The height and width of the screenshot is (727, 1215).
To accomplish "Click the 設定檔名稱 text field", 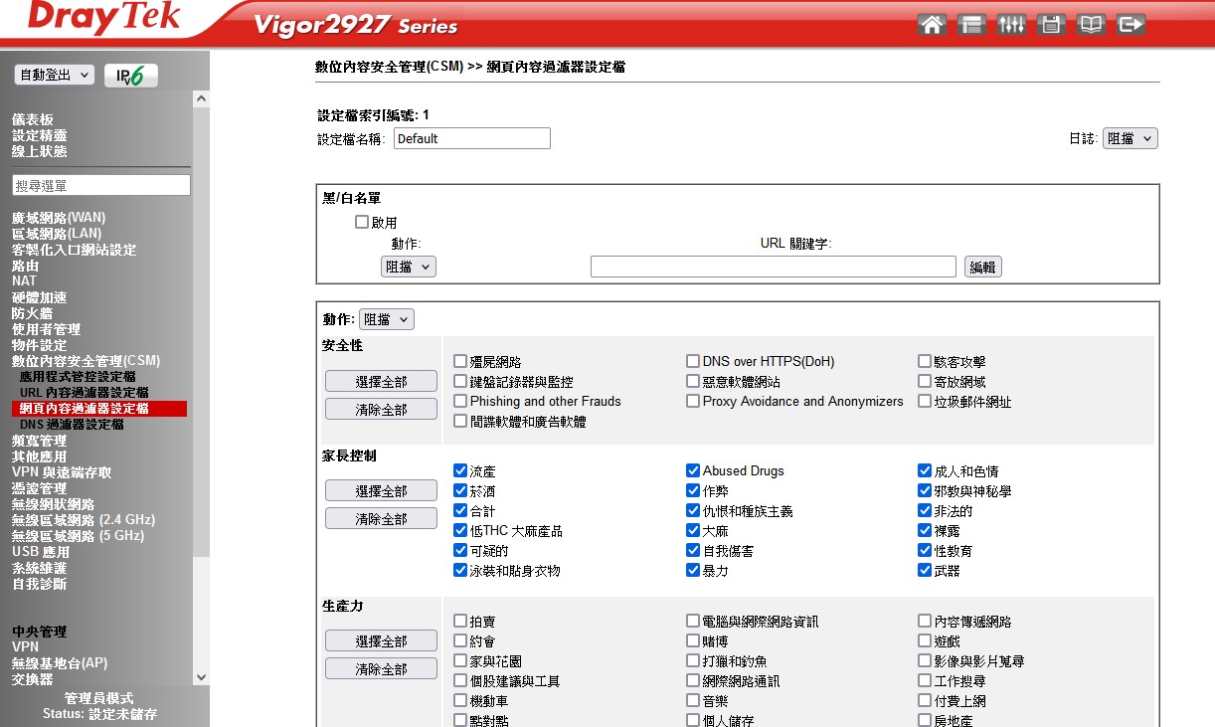I will 471,139.
